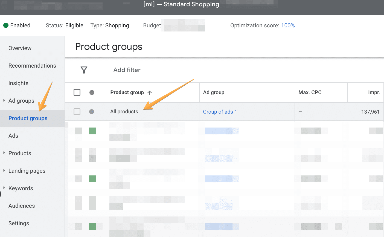384x237 pixels.
Task: Click the sort arrow next to Product group
Action: 150,93
